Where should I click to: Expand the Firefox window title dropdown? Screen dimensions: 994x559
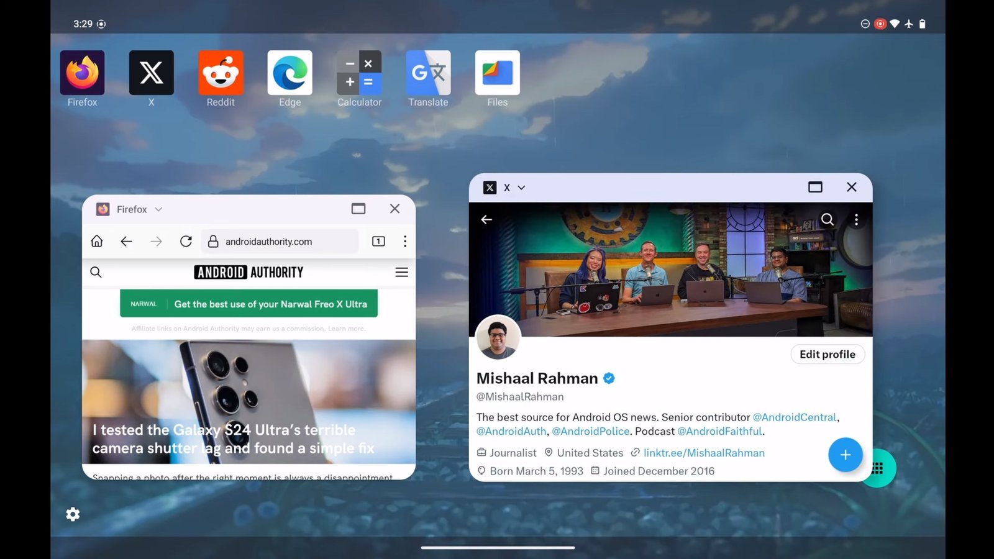pyautogui.click(x=158, y=209)
